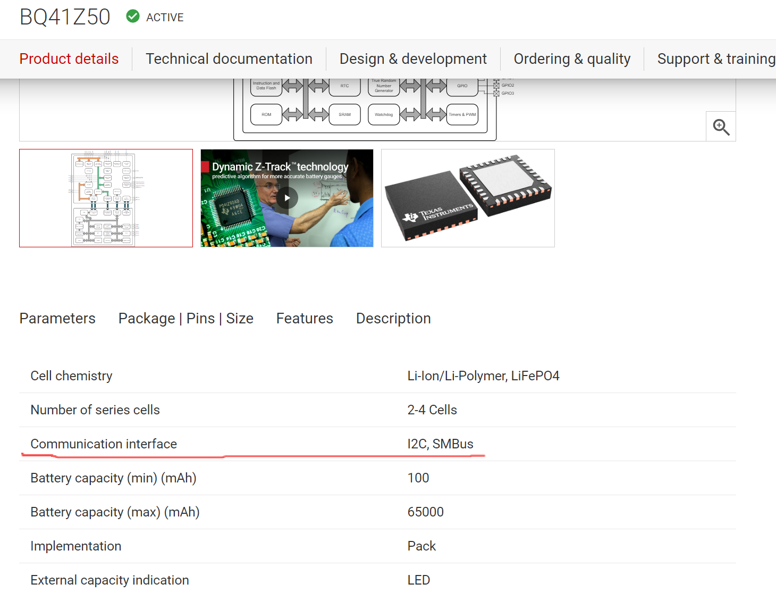This screenshot has width=776, height=592.
Task: Click the LED indication value
Action: 419,580
